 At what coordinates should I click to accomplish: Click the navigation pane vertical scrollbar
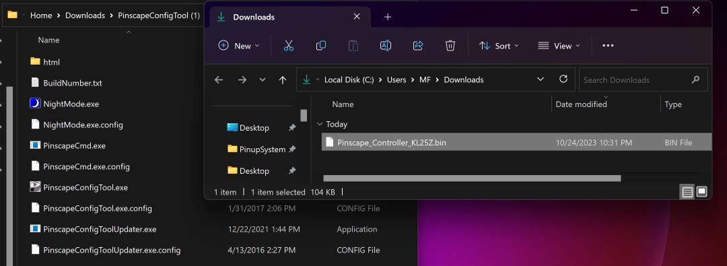304,115
